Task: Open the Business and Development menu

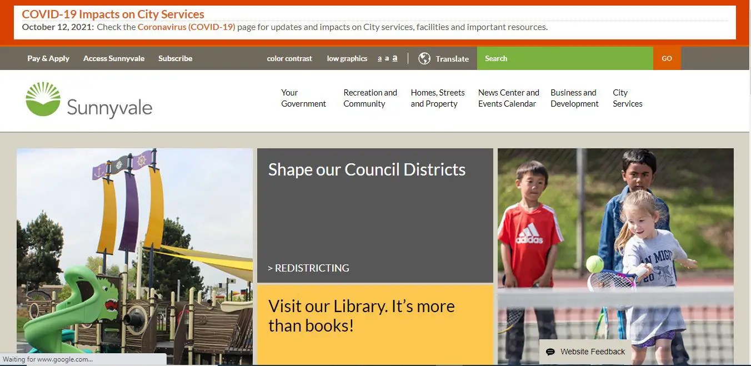Action: (574, 98)
